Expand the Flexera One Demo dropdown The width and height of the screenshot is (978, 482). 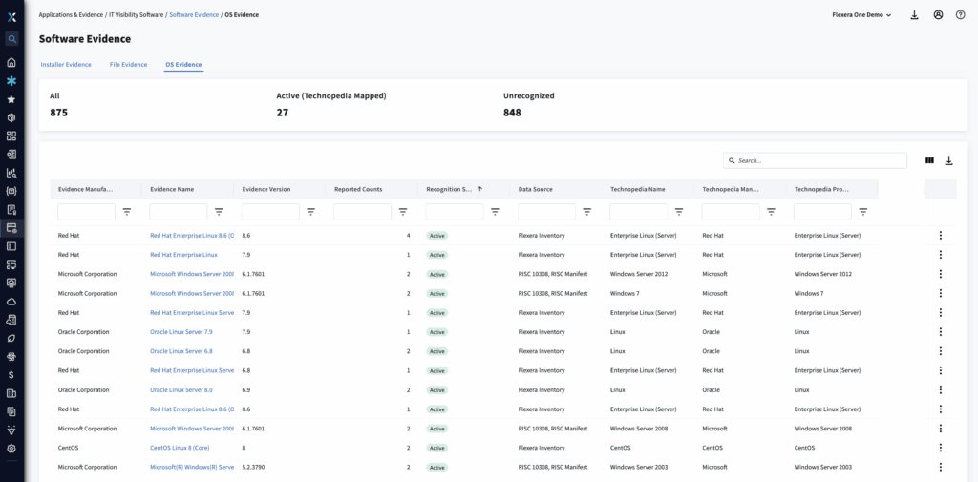tap(861, 15)
